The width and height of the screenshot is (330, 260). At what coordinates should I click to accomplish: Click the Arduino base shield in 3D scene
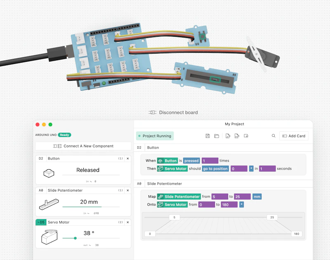(111, 57)
